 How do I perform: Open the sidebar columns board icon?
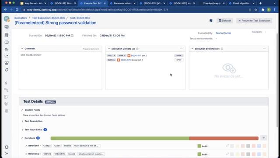coord(7,42)
